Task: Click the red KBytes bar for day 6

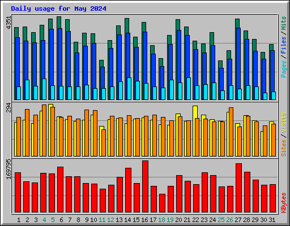Action: [x=60, y=189]
